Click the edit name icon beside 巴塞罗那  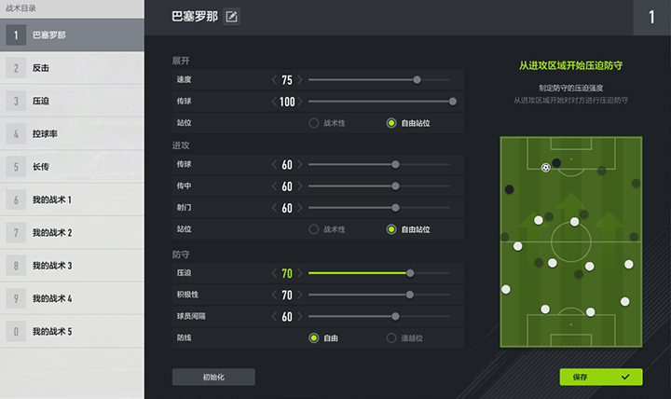[x=231, y=17]
